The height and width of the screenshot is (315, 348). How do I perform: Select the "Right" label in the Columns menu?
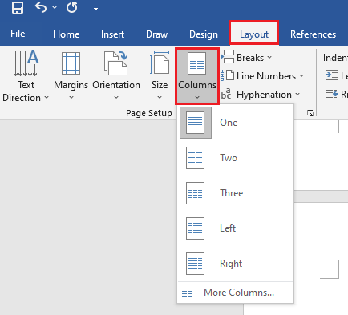click(231, 264)
